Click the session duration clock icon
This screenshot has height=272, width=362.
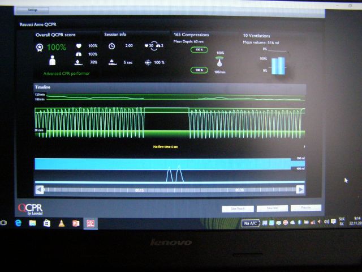click(111, 46)
